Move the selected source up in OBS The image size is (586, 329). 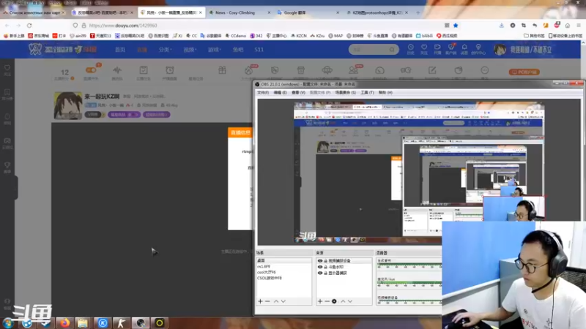[x=343, y=301]
